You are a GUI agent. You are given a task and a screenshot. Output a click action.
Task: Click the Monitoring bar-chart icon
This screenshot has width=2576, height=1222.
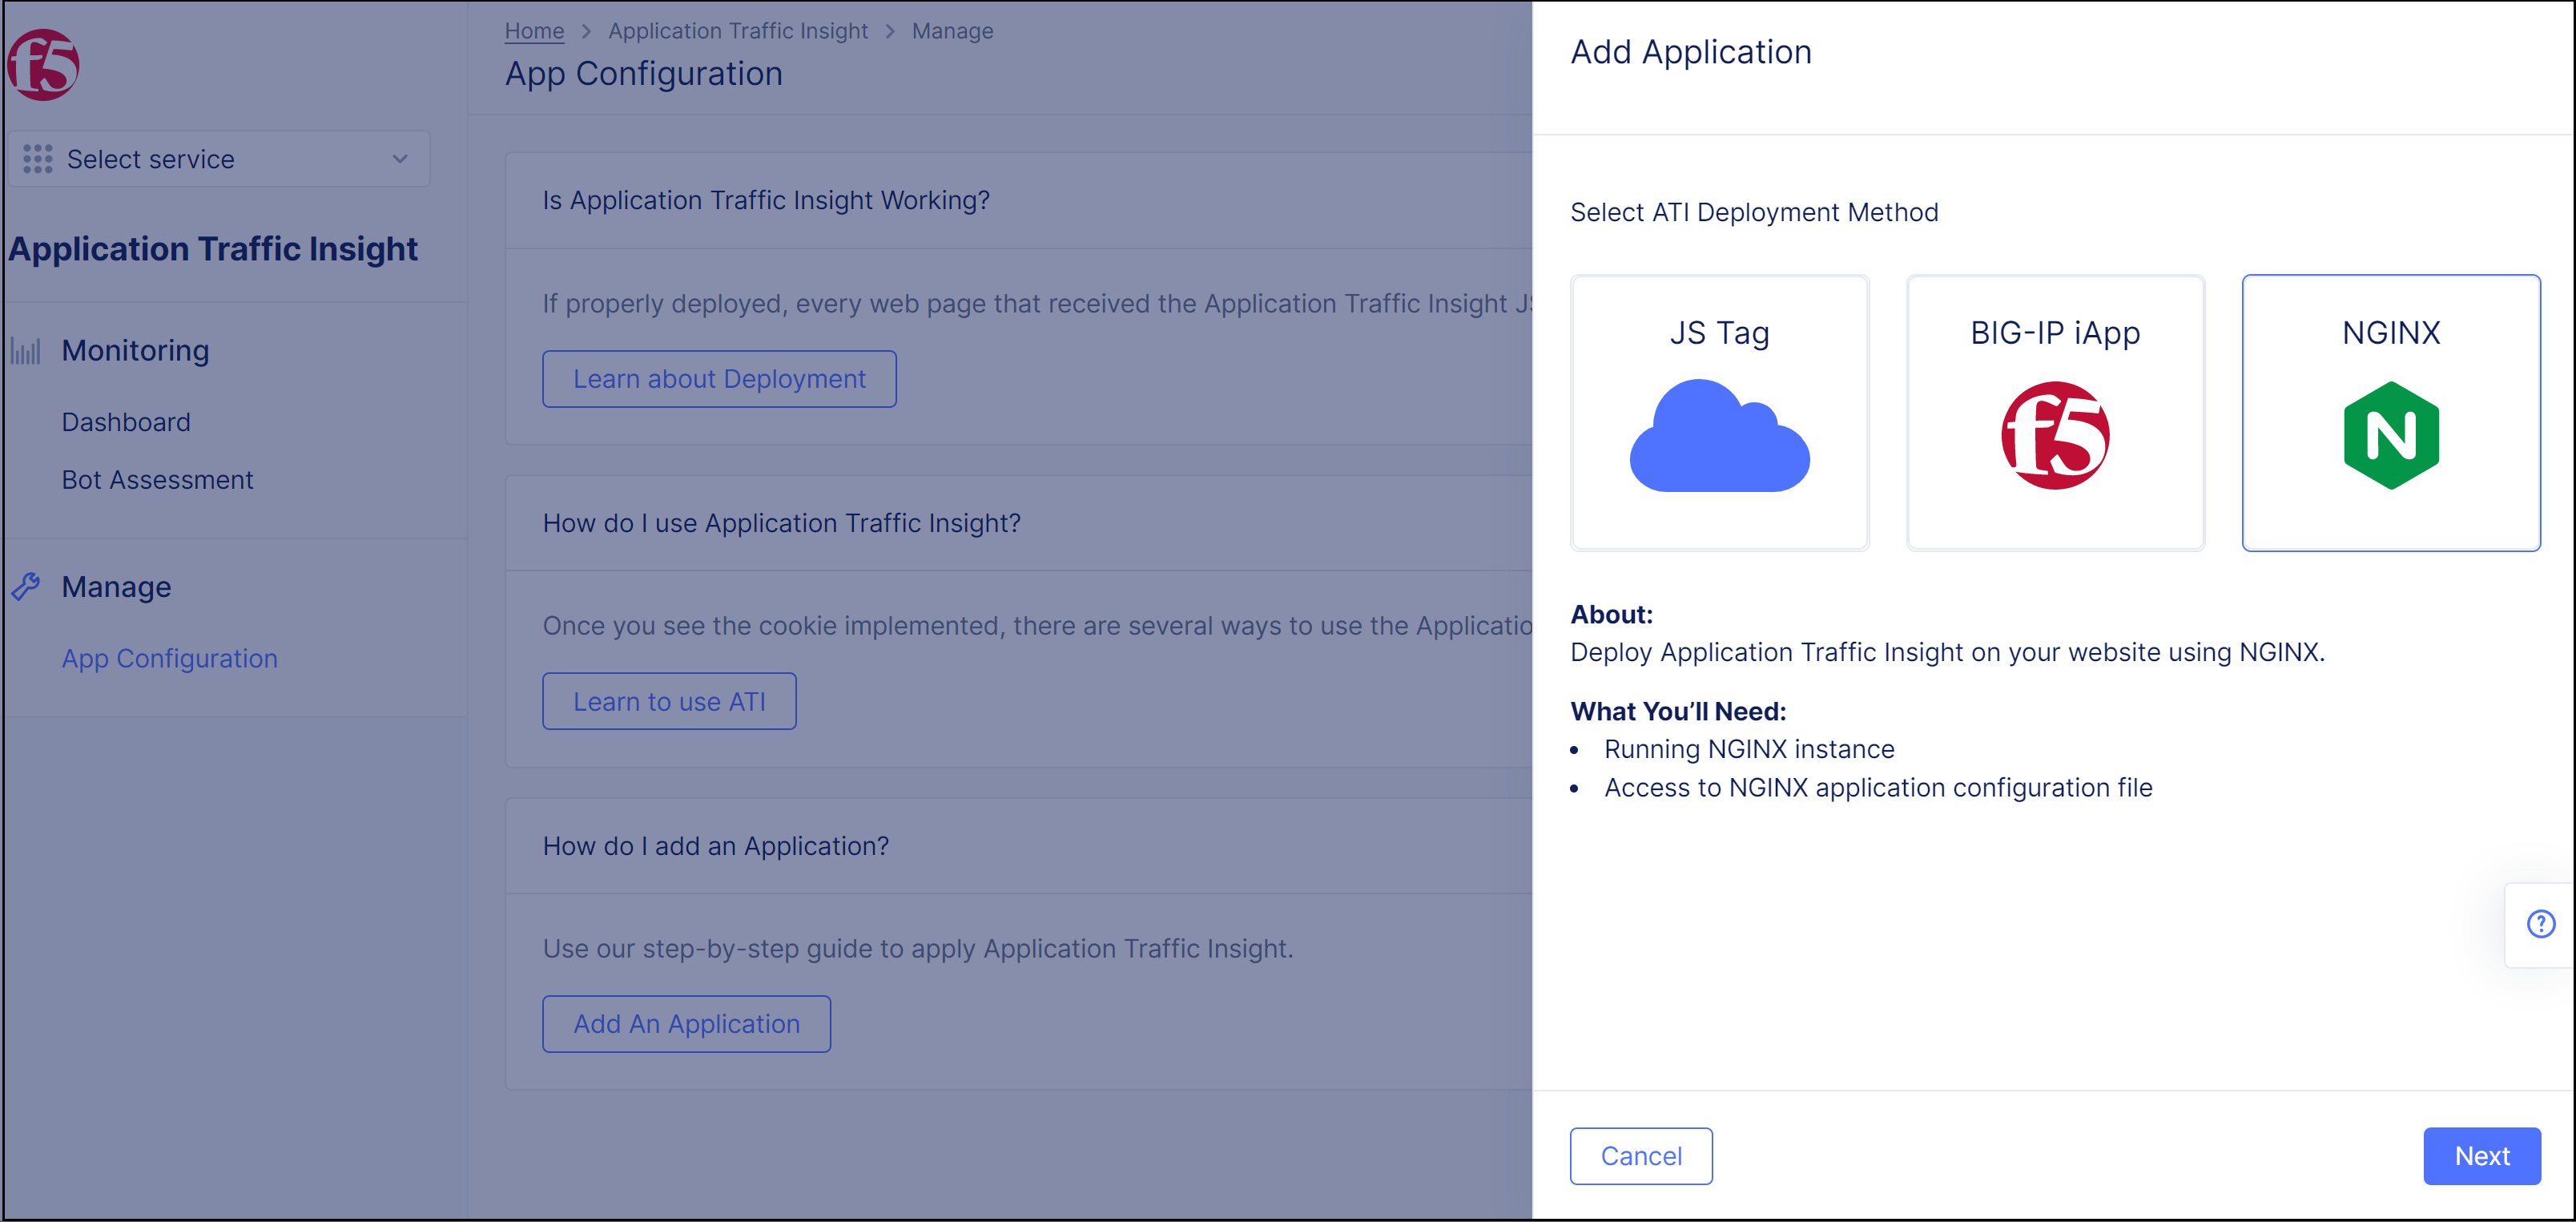click(x=25, y=350)
